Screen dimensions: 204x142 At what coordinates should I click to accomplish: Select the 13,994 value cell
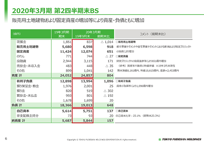87,81
